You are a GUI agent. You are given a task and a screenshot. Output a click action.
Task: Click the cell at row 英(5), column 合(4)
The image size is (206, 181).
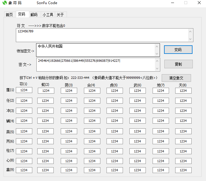(92, 131)
